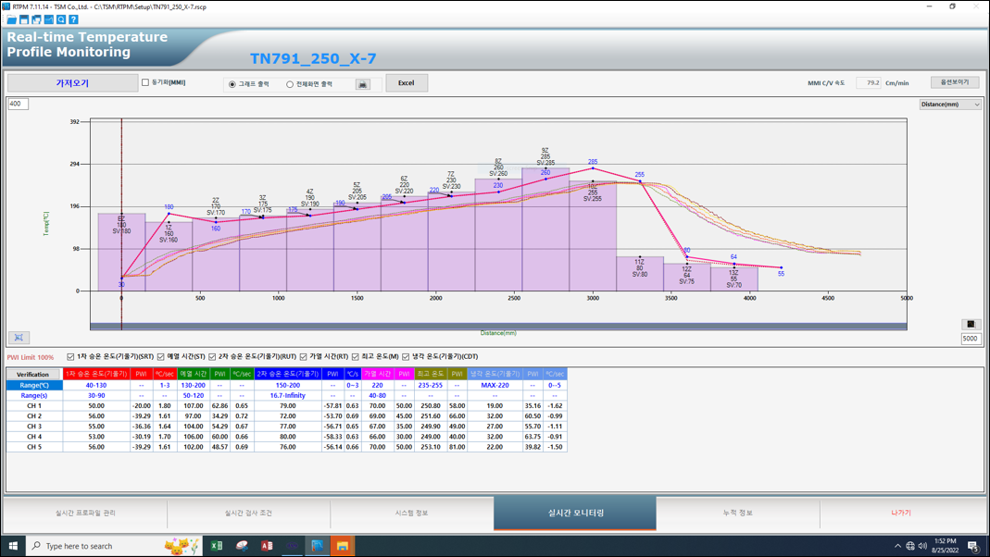
Task: Click the blue 2차 승온 온도(기울기) column header
Action: pos(288,374)
